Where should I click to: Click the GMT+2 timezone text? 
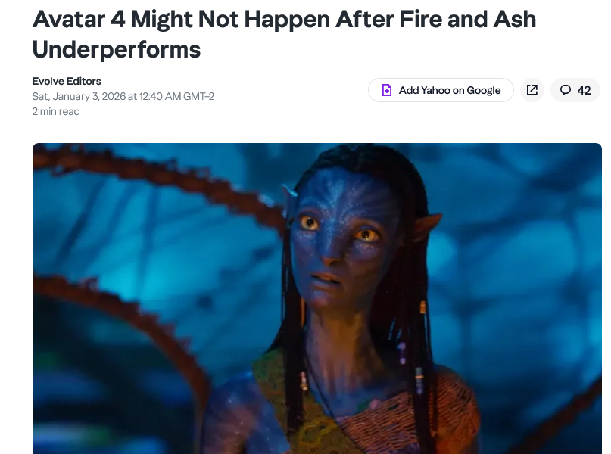[198, 96]
